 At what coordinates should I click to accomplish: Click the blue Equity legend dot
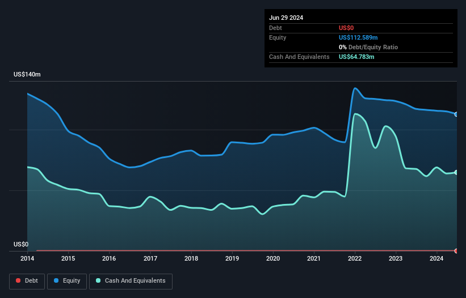pyautogui.click(x=56, y=280)
